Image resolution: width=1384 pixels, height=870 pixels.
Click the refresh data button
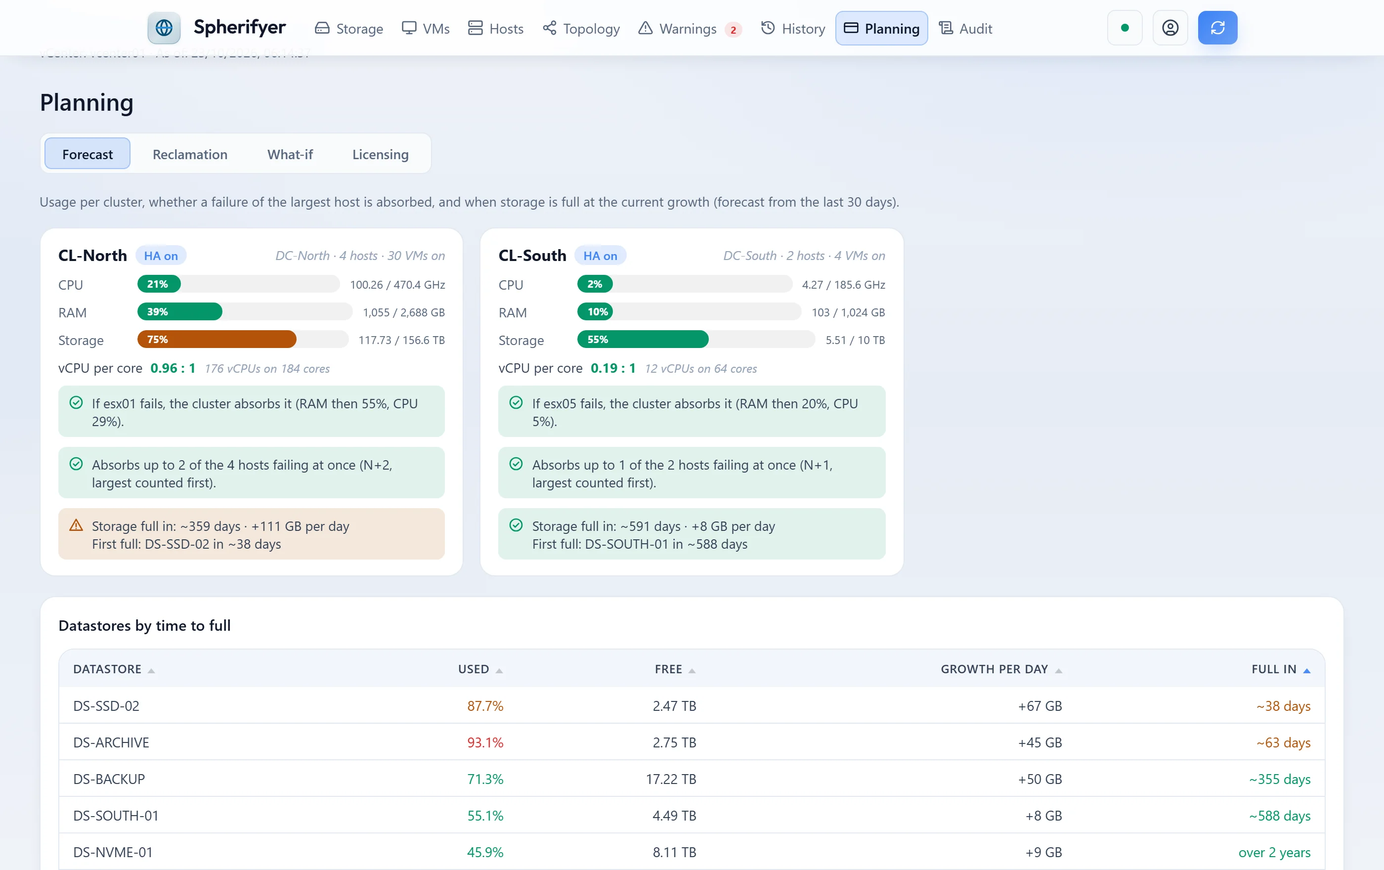coord(1217,28)
